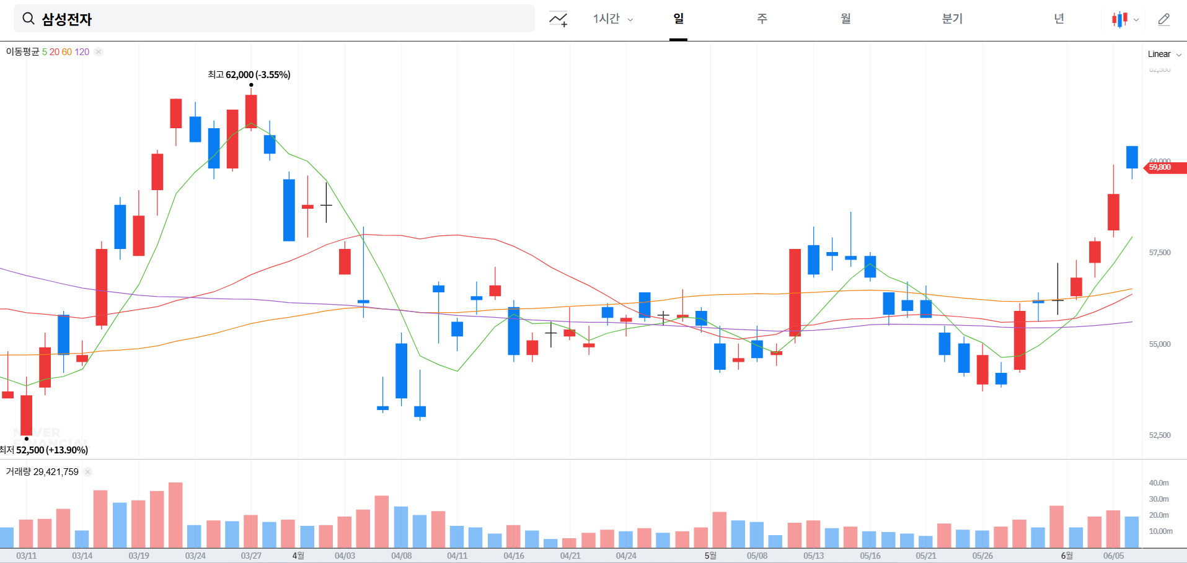Open the add indicator chart icon
This screenshot has height=563, width=1187.
[558, 19]
